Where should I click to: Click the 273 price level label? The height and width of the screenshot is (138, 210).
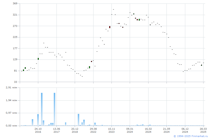[15, 26]
